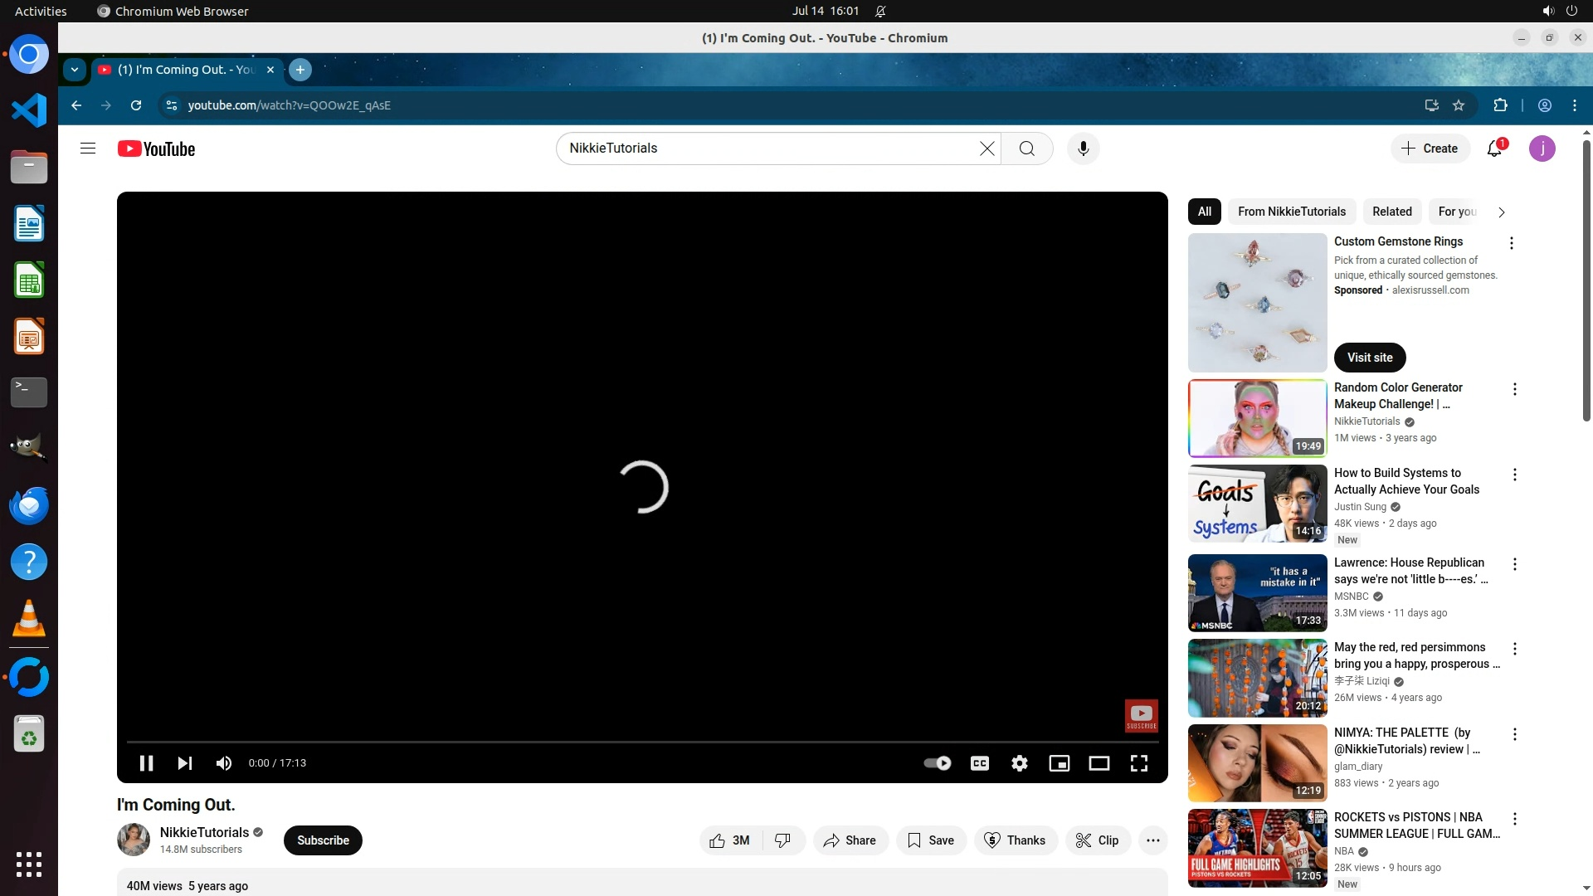The width and height of the screenshot is (1593, 896).
Task: Toggle closed captions CC button
Action: tap(979, 763)
